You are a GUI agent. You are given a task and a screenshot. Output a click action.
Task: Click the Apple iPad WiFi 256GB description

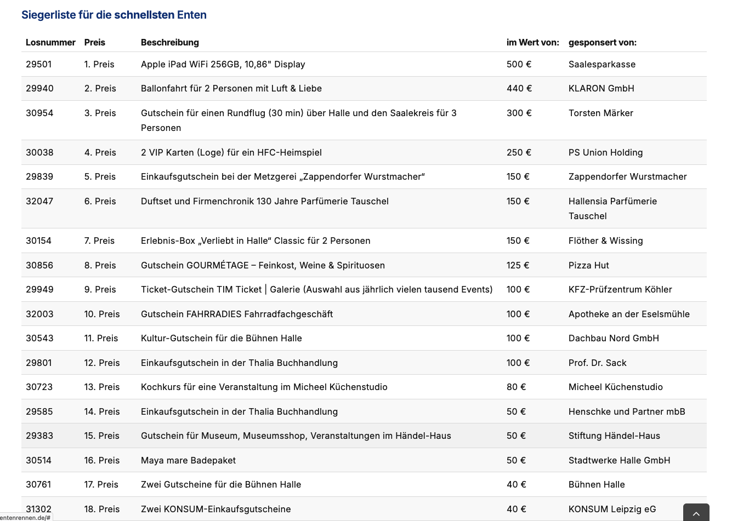pyautogui.click(x=223, y=64)
